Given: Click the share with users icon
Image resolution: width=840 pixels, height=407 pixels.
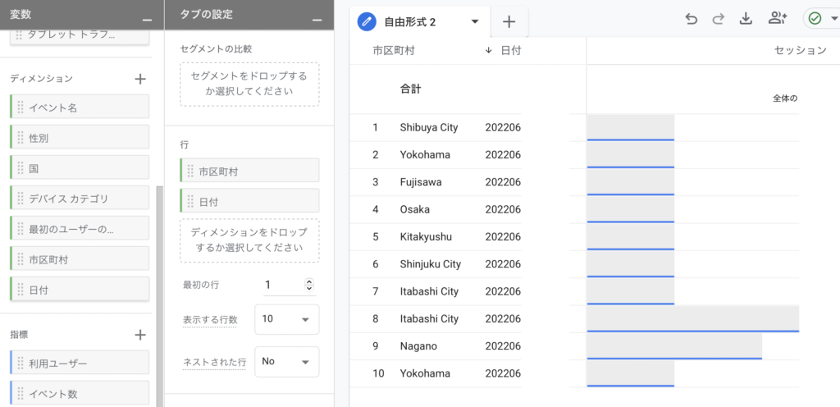Looking at the screenshot, I should click(x=778, y=20).
